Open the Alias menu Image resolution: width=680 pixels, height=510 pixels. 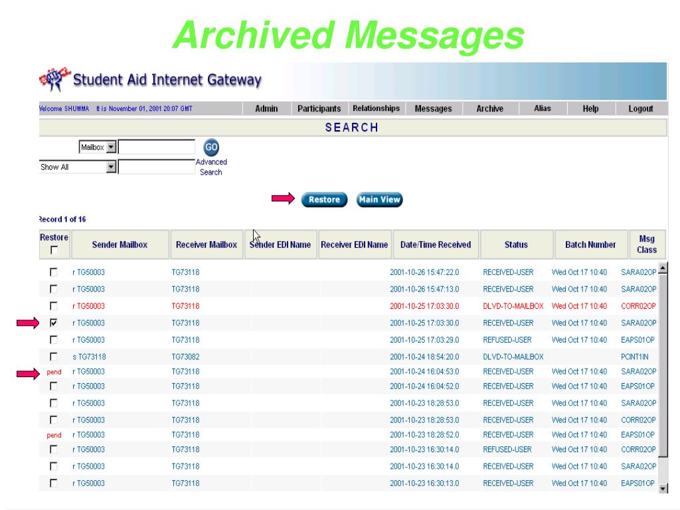(543, 108)
